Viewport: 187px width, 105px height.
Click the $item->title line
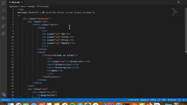tap(63, 64)
